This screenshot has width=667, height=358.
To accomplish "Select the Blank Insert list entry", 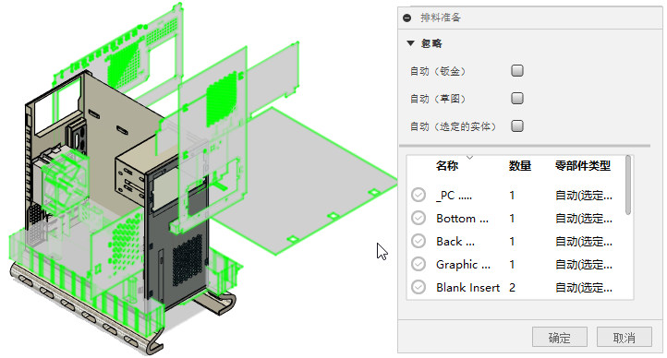I will [x=468, y=288].
